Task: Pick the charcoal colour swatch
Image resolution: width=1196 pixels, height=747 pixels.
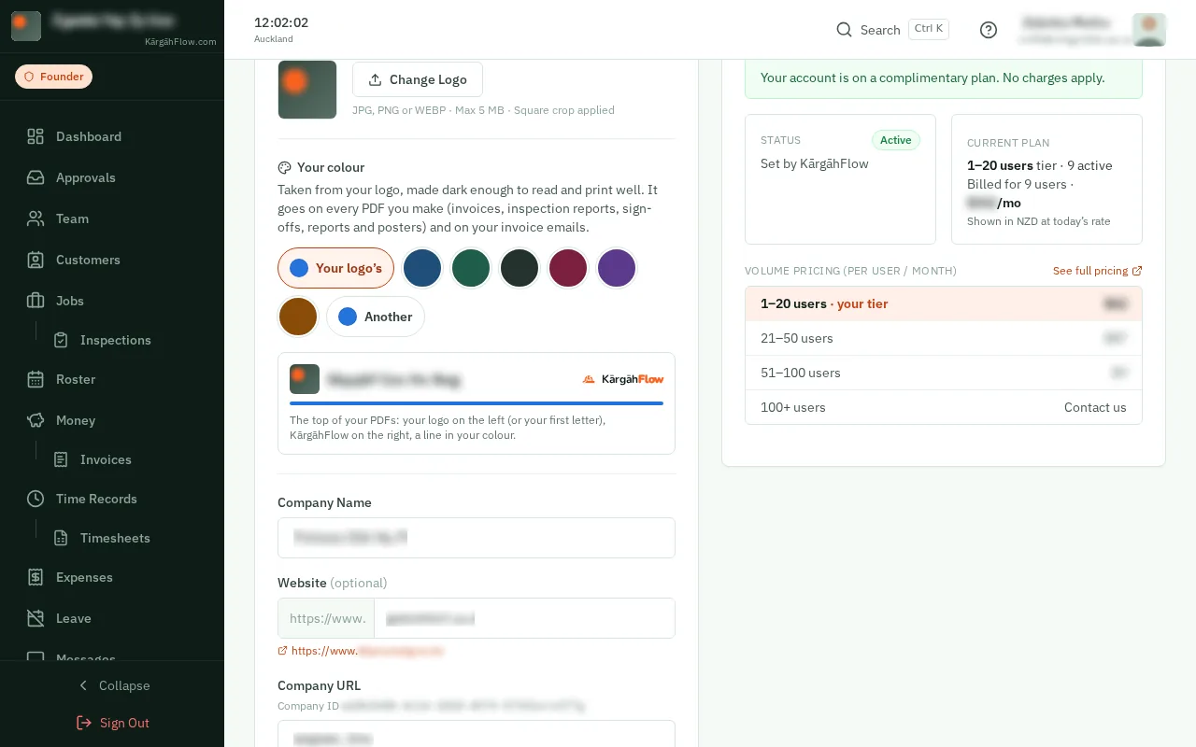Action: click(x=520, y=268)
